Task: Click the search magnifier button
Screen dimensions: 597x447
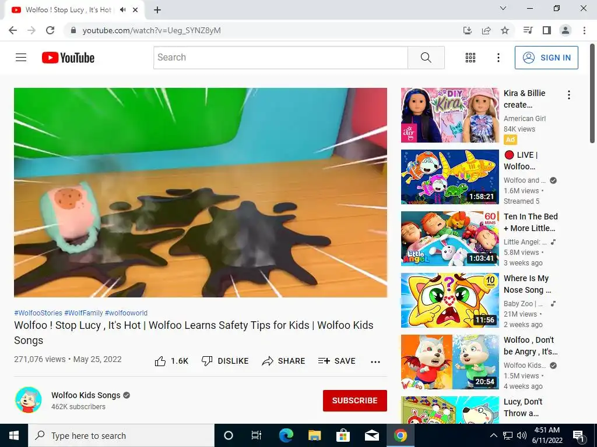Action: [426, 58]
